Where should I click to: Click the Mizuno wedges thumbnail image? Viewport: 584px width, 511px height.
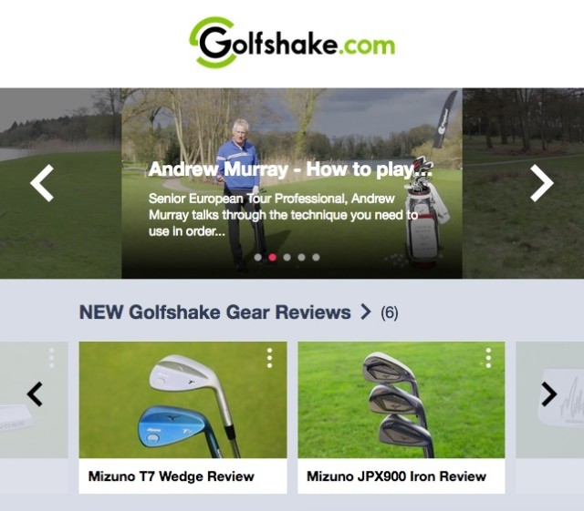pyautogui.click(x=182, y=400)
